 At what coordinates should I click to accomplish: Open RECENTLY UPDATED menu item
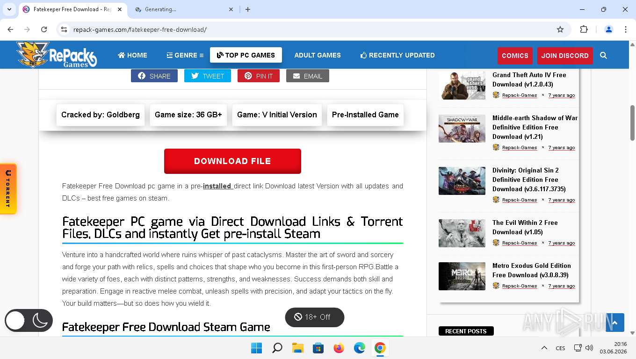pyautogui.click(x=397, y=55)
